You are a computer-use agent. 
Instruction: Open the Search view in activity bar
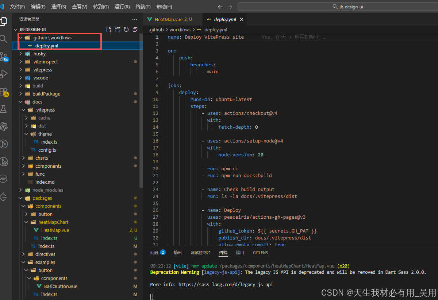3,39
